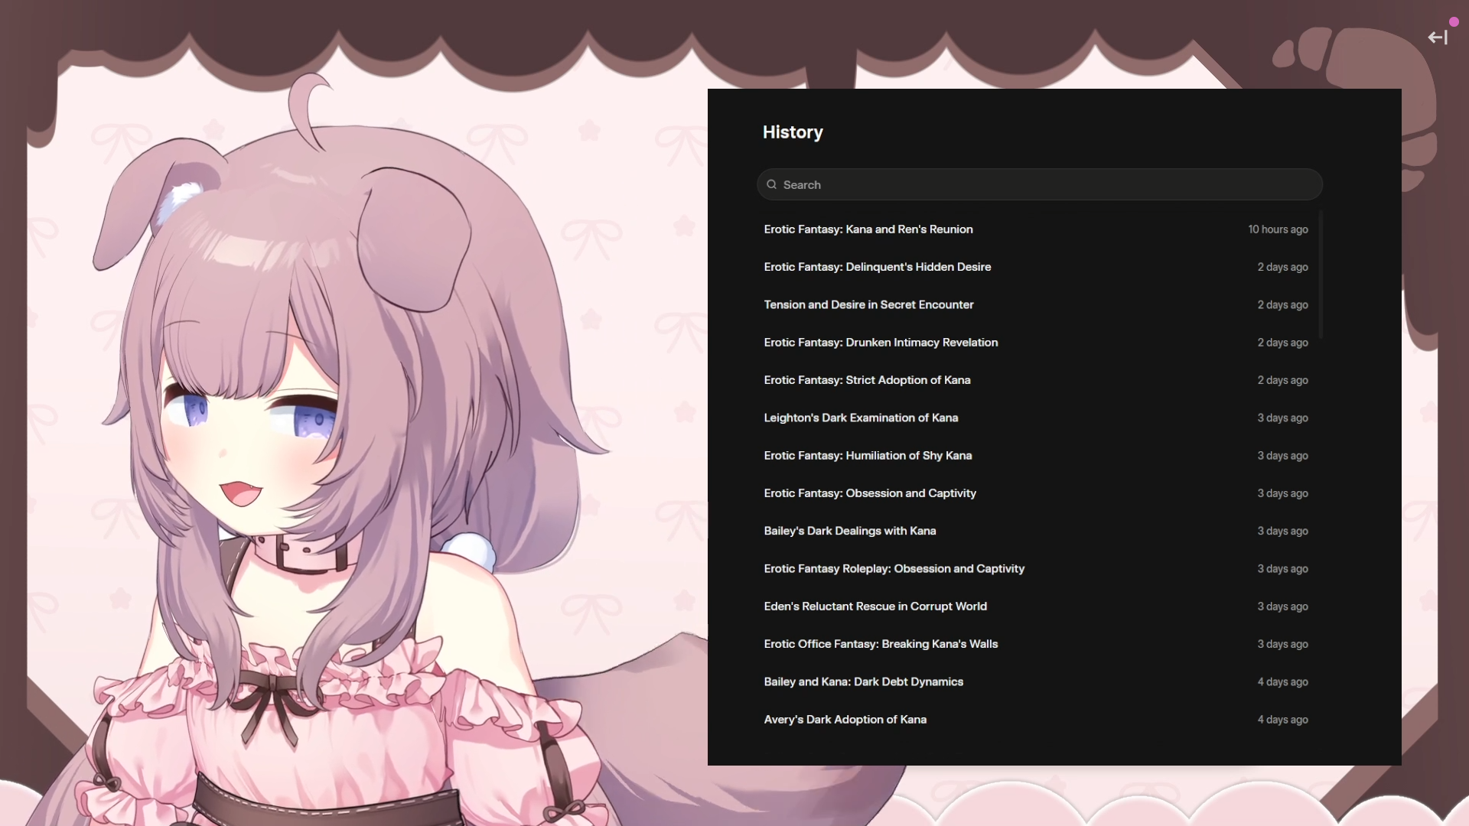Focus the History search input field
The width and height of the screenshot is (1469, 826).
(1041, 184)
